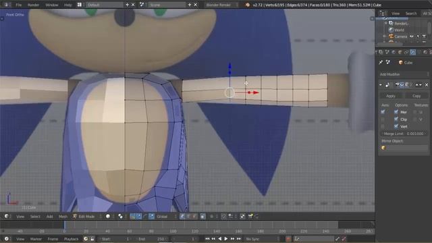This screenshot has width=432, height=243.
Task: Open the 3D viewport Select menu
Action: [x=35, y=217]
